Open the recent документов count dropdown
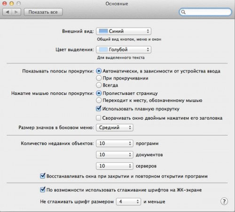Image resolution: width=235 pixels, height=212 pixels. [115, 155]
